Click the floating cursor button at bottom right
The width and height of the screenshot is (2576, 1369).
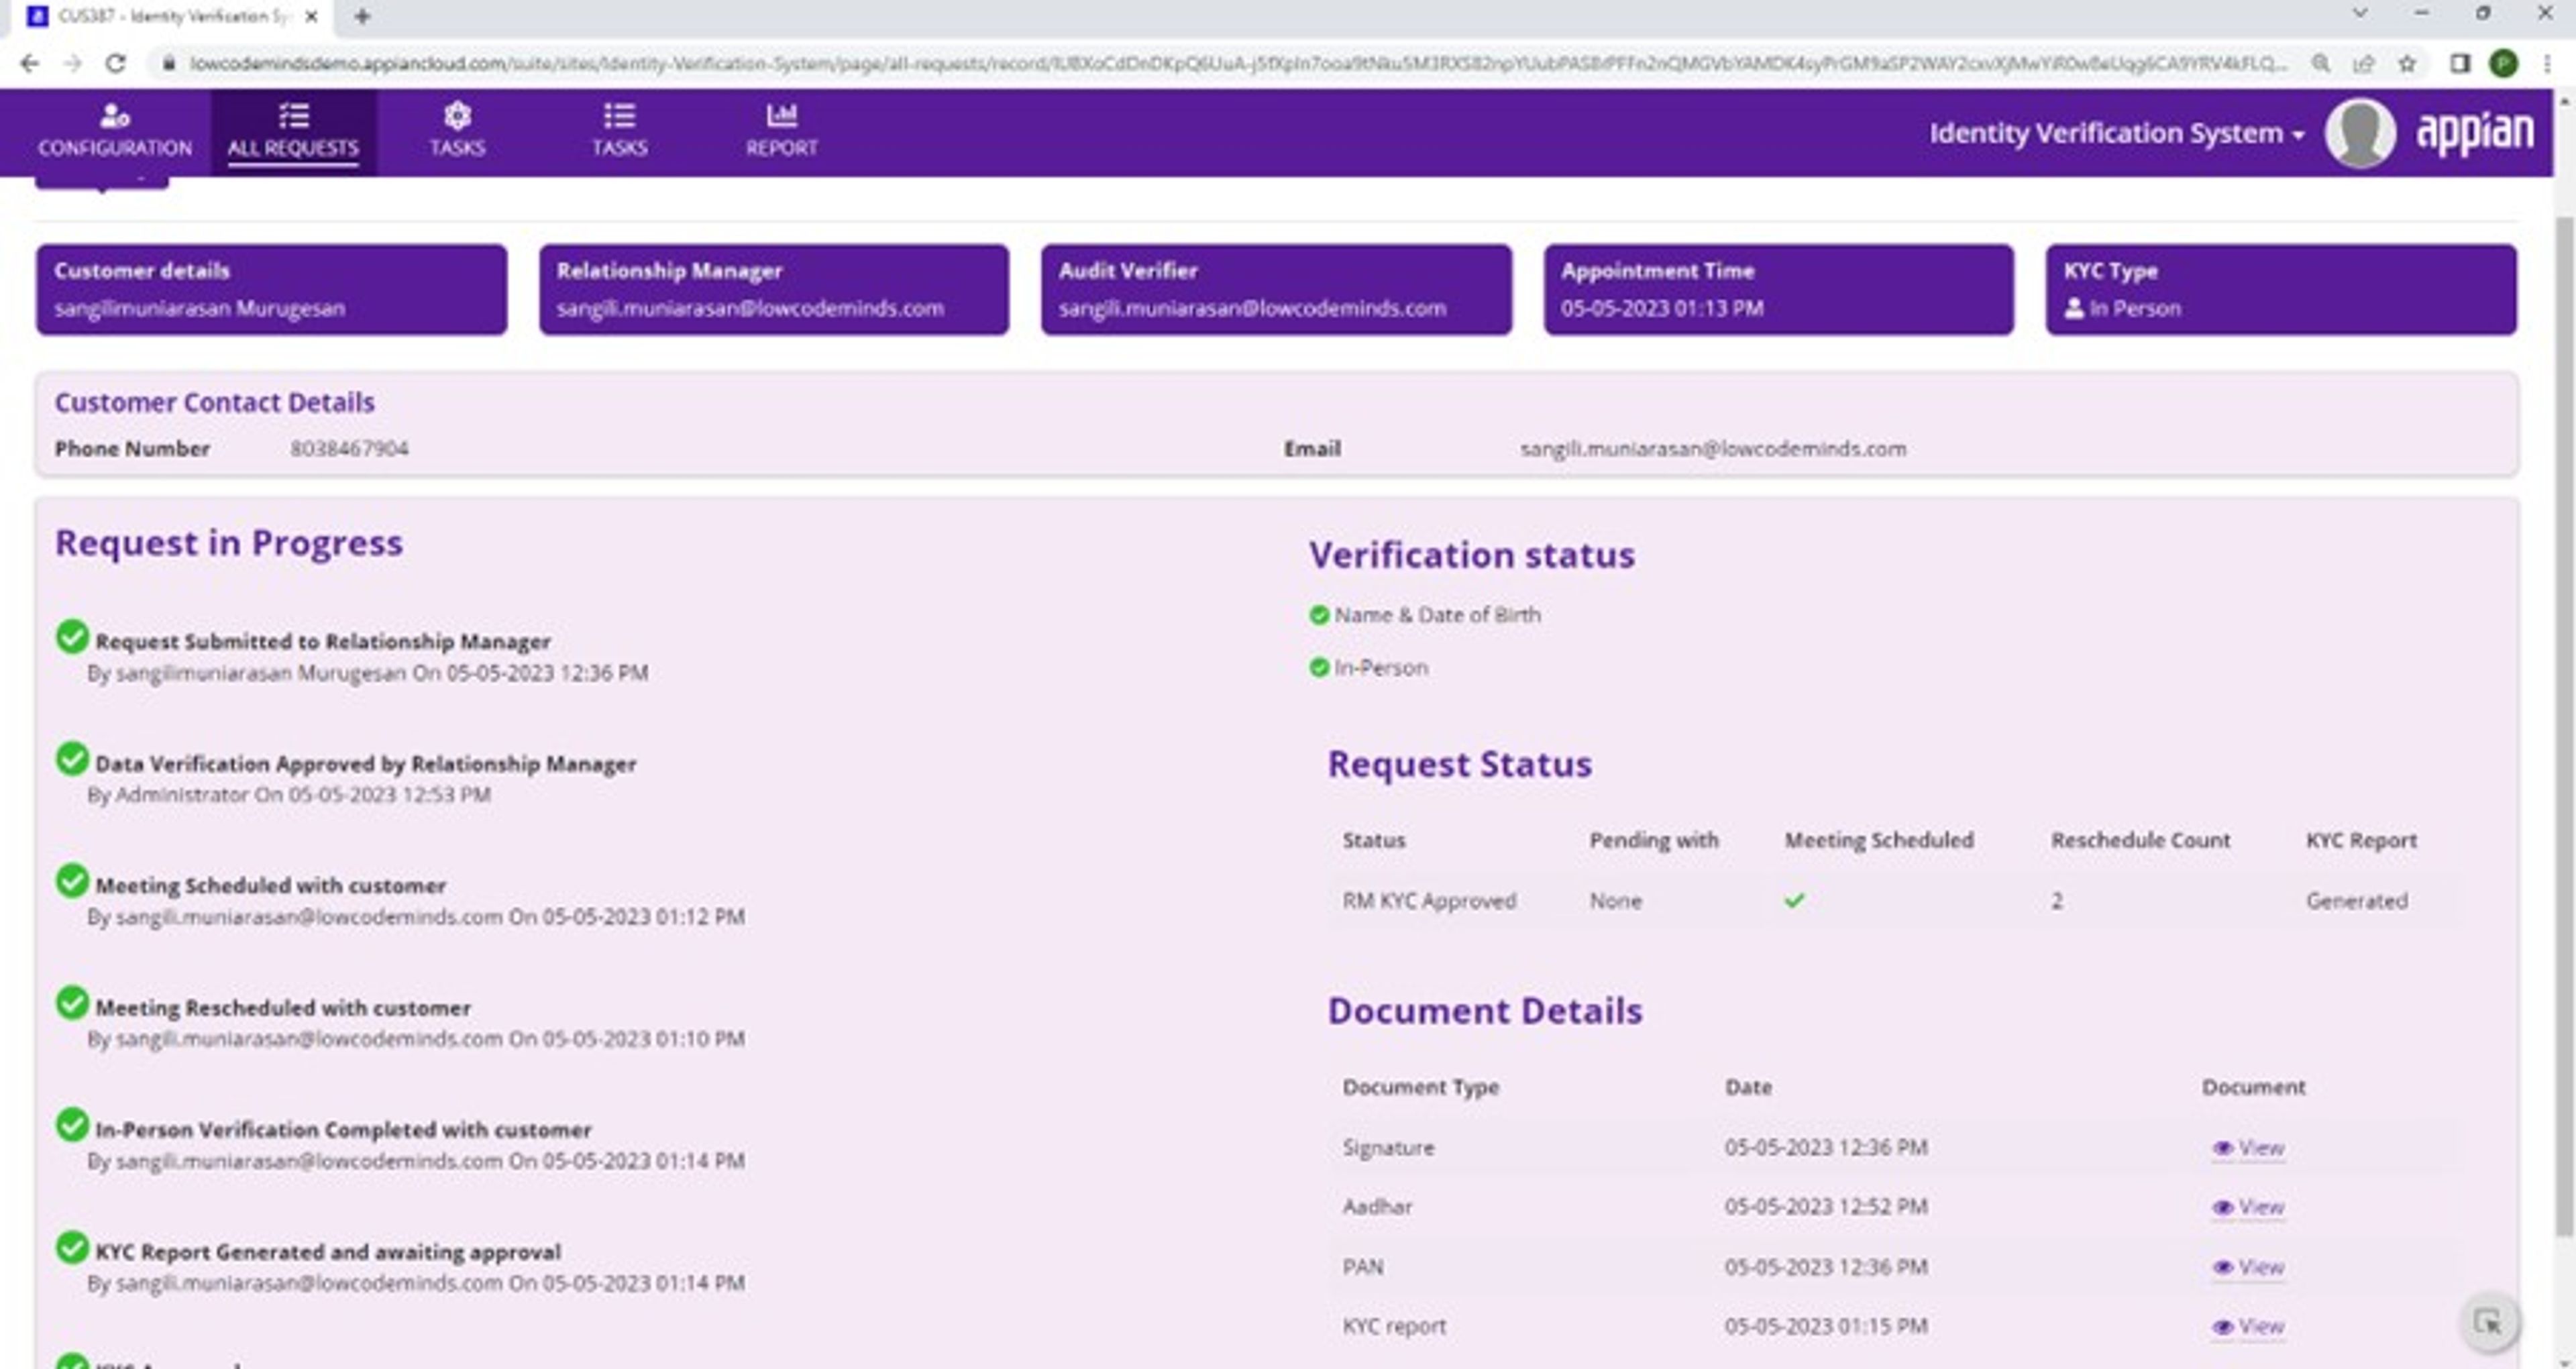(x=2489, y=1322)
